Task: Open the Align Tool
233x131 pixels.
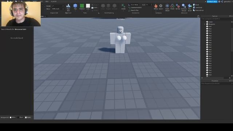Action: point(68,7)
